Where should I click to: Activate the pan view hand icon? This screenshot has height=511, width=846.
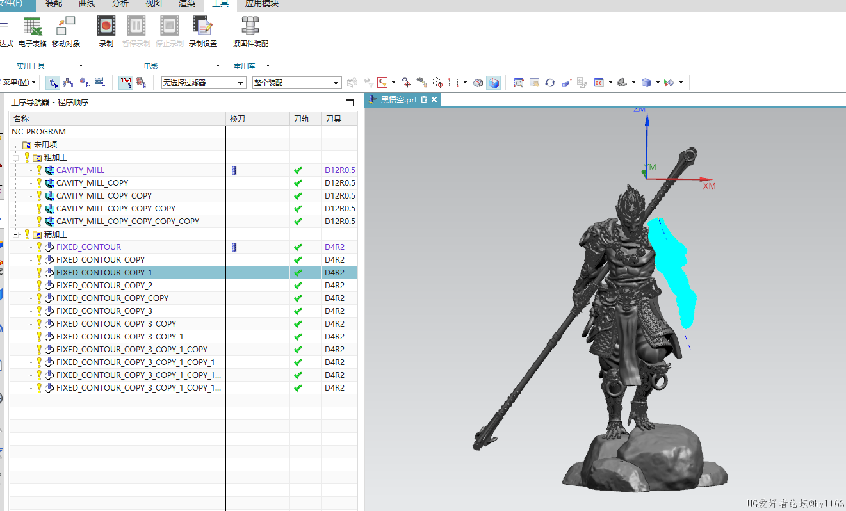pos(534,83)
